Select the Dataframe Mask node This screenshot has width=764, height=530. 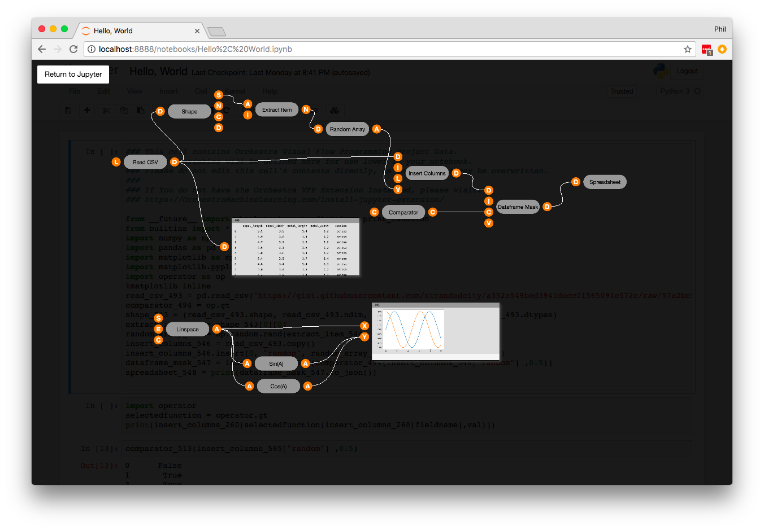518,207
